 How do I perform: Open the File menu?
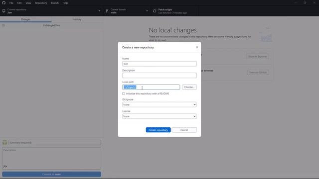11,3
